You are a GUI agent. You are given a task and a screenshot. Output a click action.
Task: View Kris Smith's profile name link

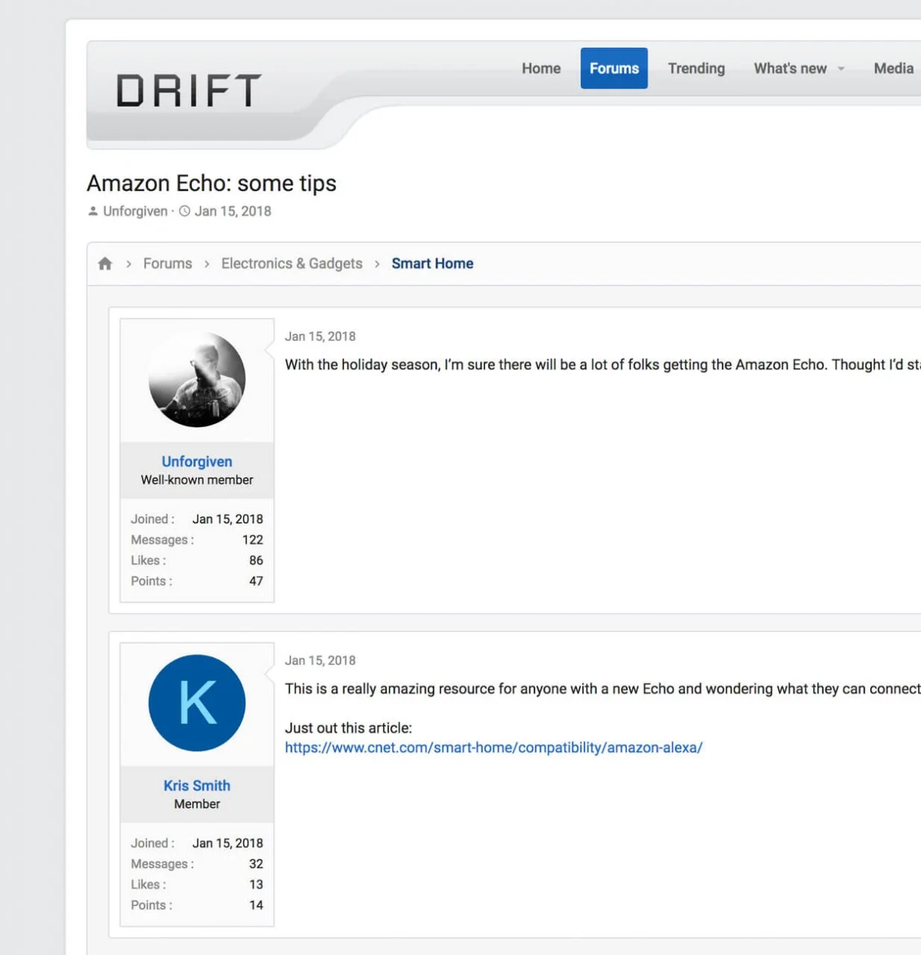[x=197, y=786]
